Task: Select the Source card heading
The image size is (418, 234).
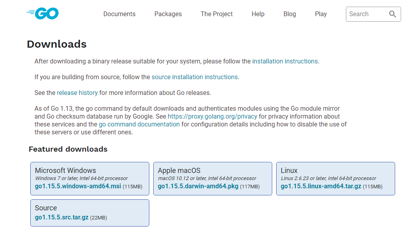Action: (46, 208)
